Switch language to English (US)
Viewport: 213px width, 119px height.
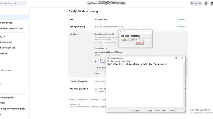pyautogui.click(x=95, y=107)
